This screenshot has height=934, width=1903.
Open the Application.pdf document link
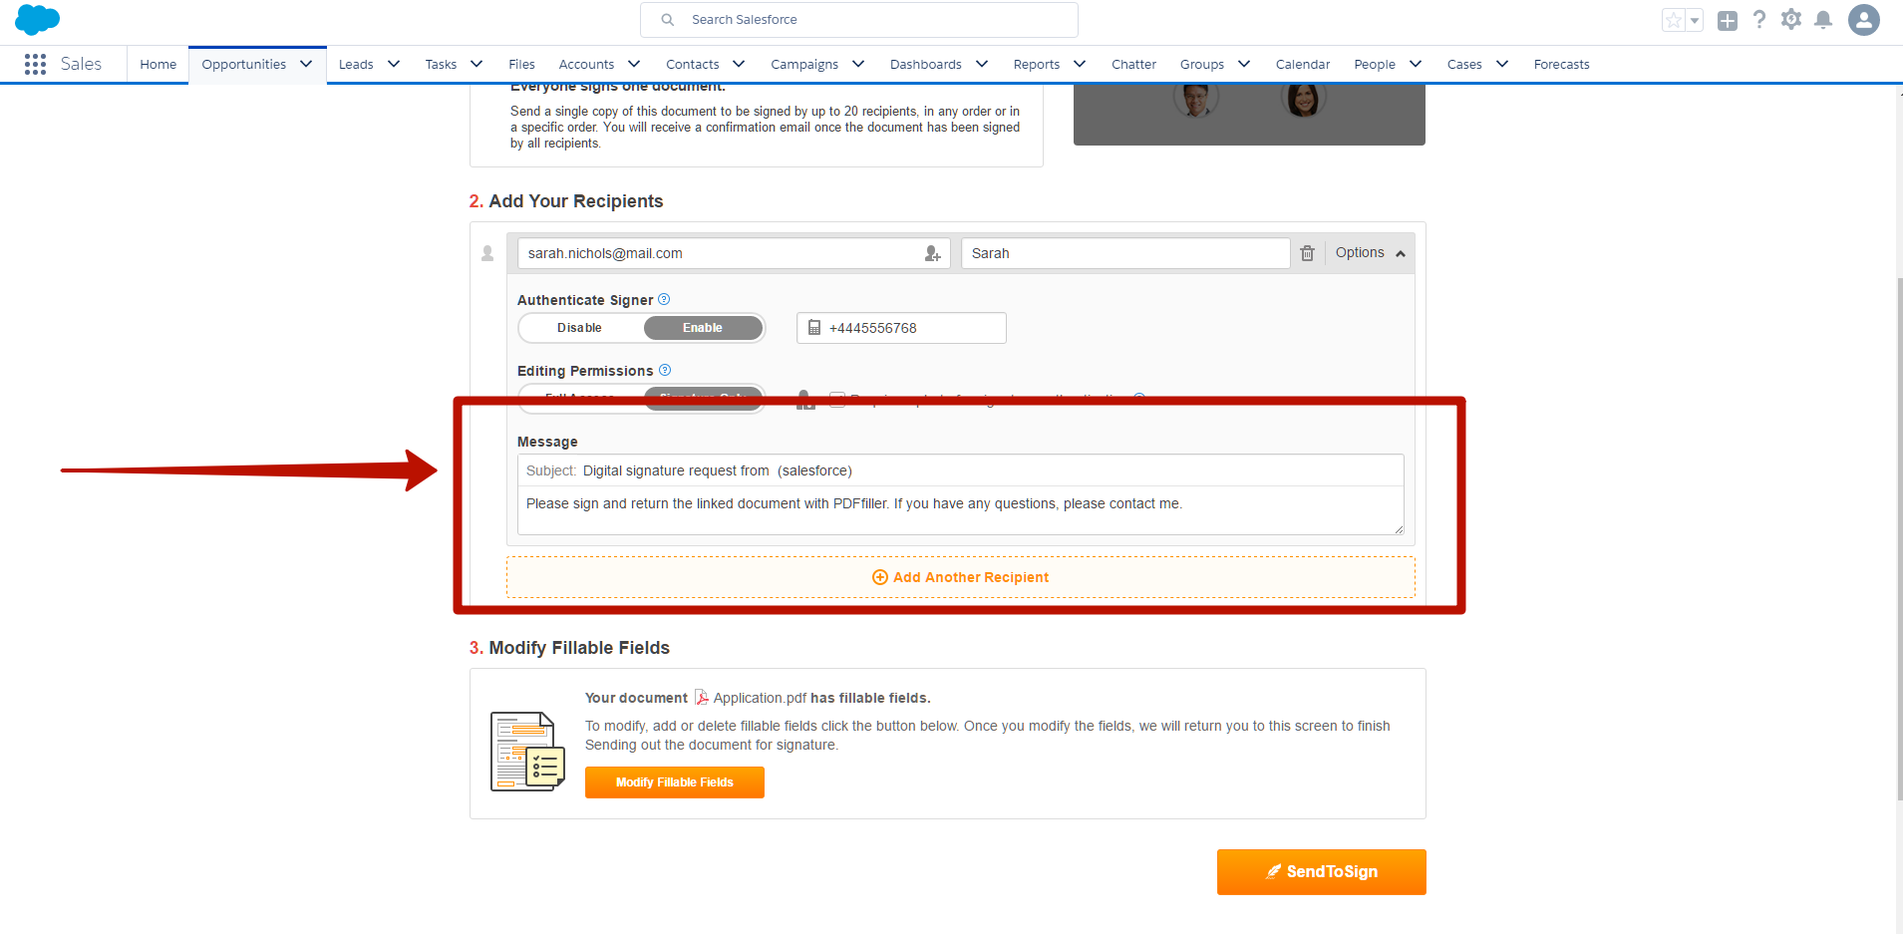760,698
